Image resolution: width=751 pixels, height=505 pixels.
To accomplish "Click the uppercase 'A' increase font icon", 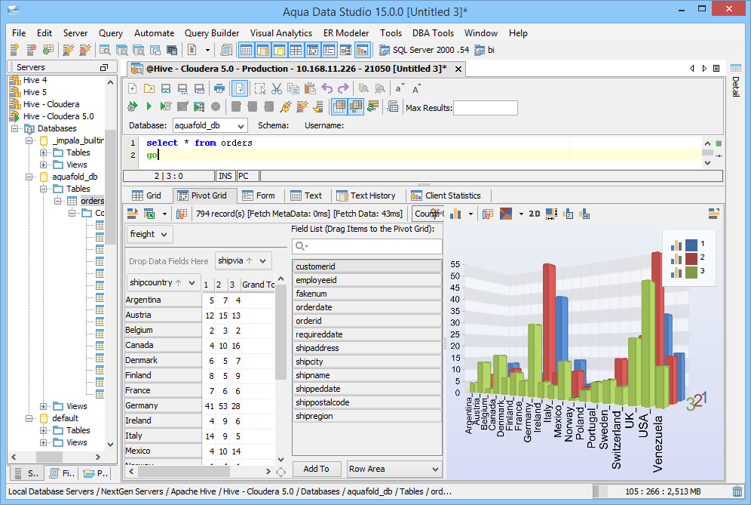I will tap(415, 89).
